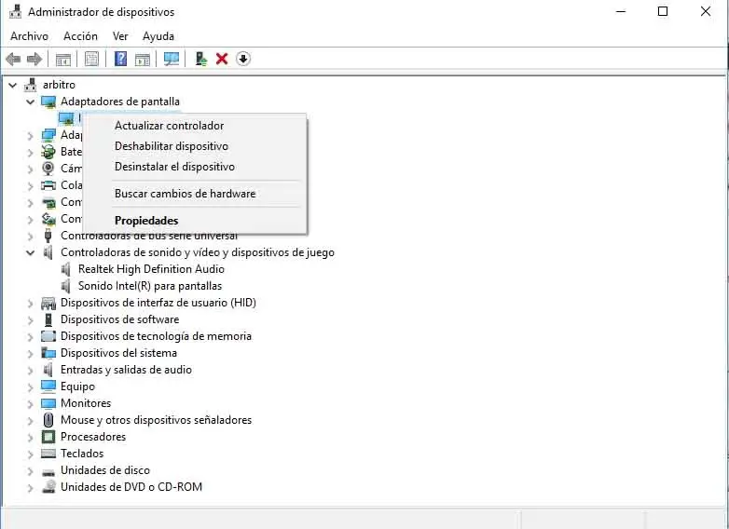
Task: Select Sonido Intel(R) para pantallas device
Action: [150, 286]
